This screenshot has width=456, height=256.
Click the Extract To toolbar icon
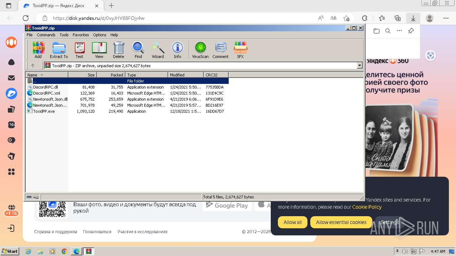click(59, 50)
